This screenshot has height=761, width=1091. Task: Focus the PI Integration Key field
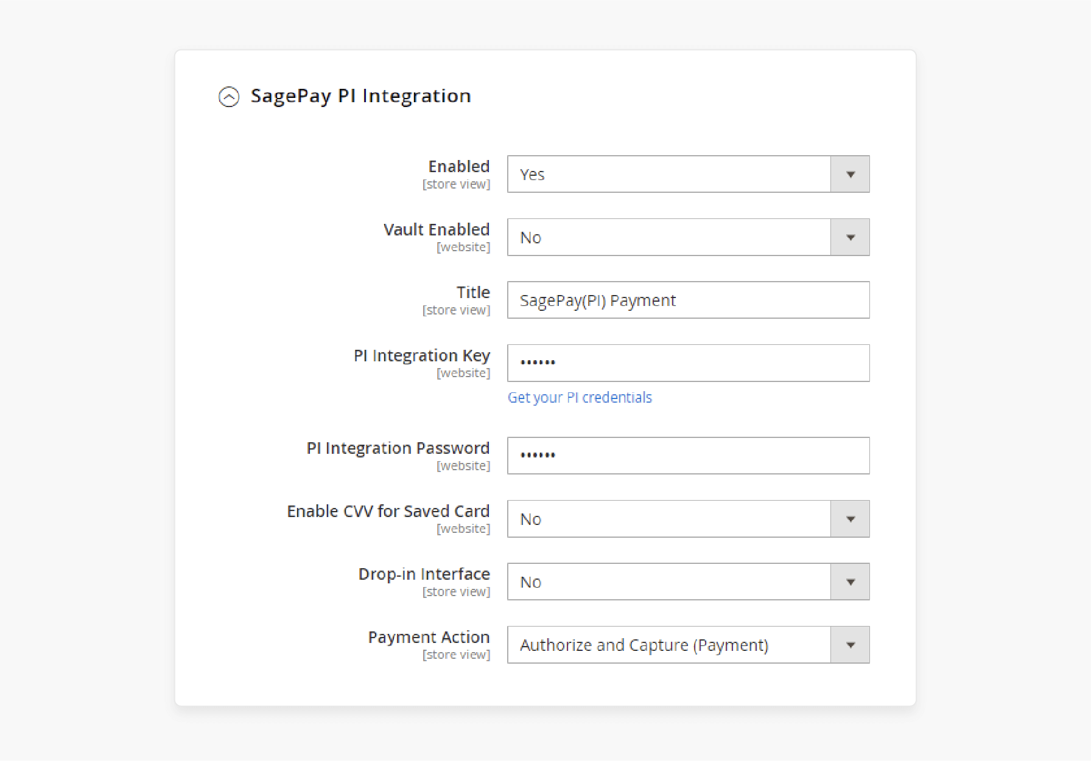[x=689, y=363]
